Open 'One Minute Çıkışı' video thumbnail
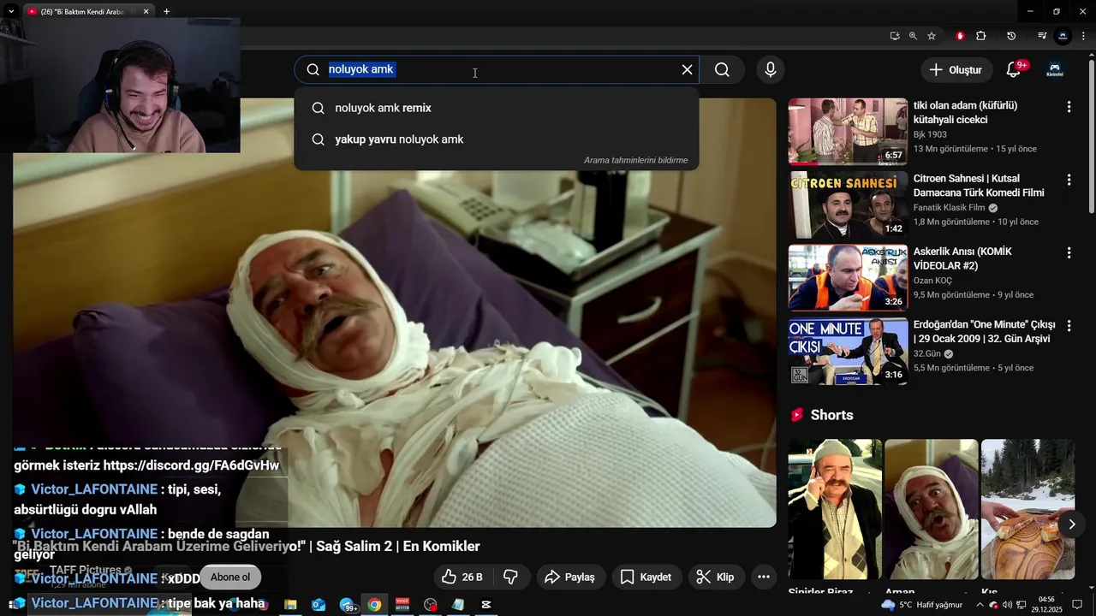Image resolution: width=1096 pixels, height=616 pixels. tap(848, 351)
